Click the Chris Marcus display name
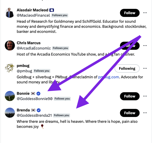The image size is (156, 143). 28,43
